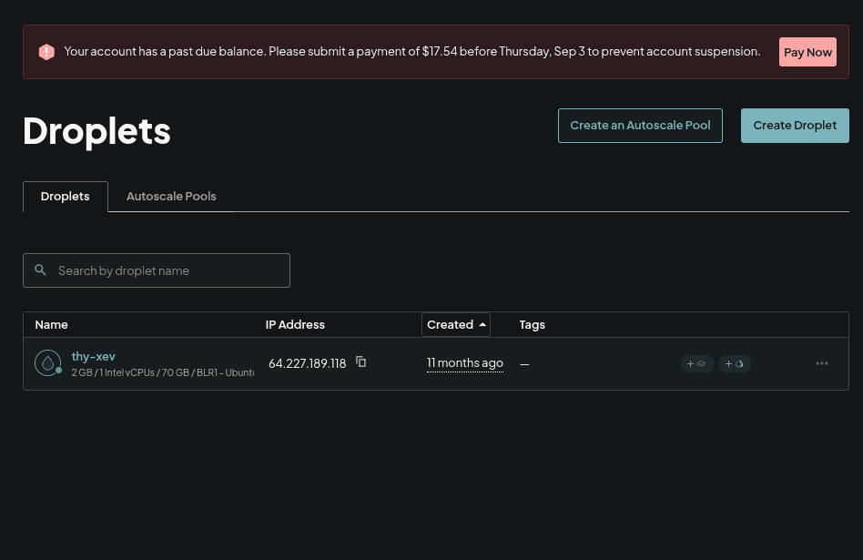Click the past due warning alert icon
Viewport: 863px width, 560px height.
click(46, 52)
